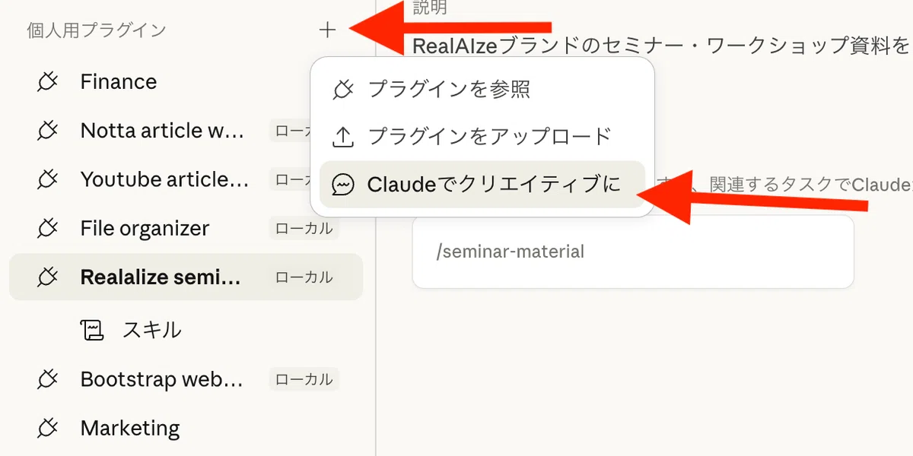This screenshot has height=456, width=913.
Task: Click the plug icon beside Youtube article
Action: pos(48,179)
